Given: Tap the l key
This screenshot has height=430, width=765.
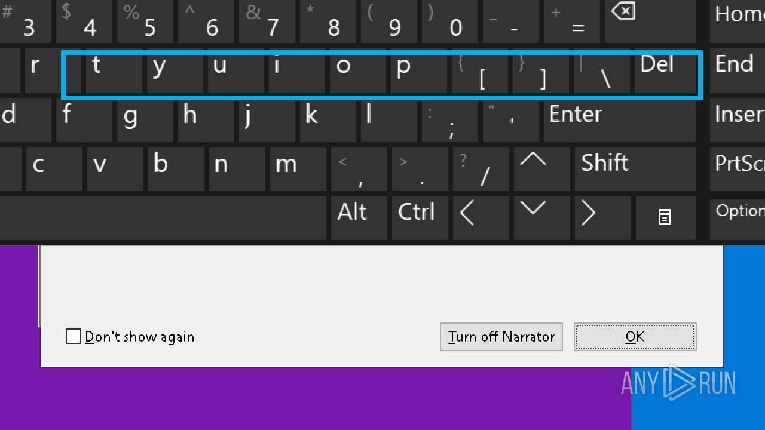Looking at the screenshot, I should coord(388,120).
